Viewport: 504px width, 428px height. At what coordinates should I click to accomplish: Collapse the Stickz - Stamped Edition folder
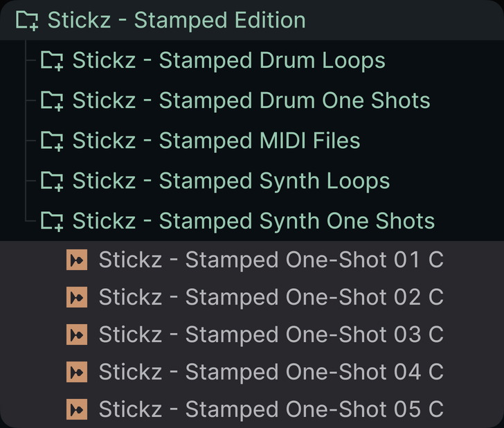(252, 20)
